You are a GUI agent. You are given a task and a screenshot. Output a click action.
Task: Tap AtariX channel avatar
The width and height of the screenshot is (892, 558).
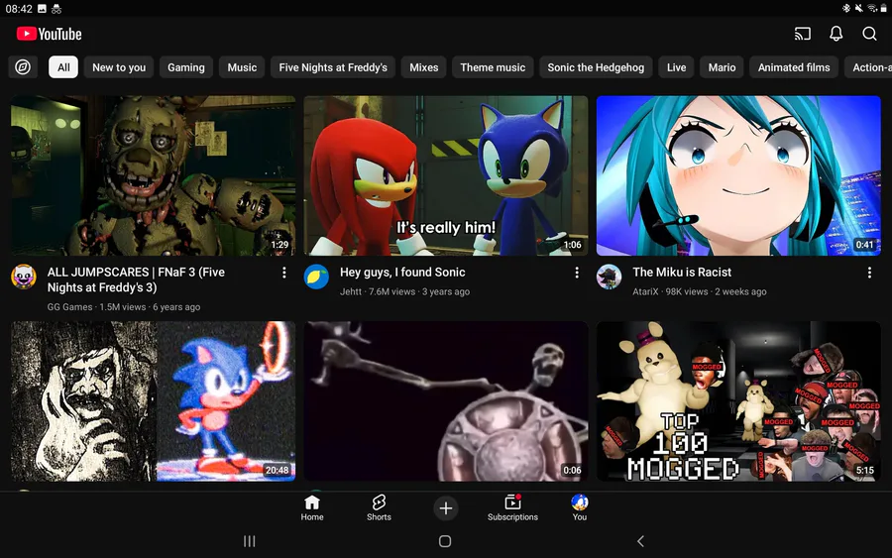tap(609, 277)
